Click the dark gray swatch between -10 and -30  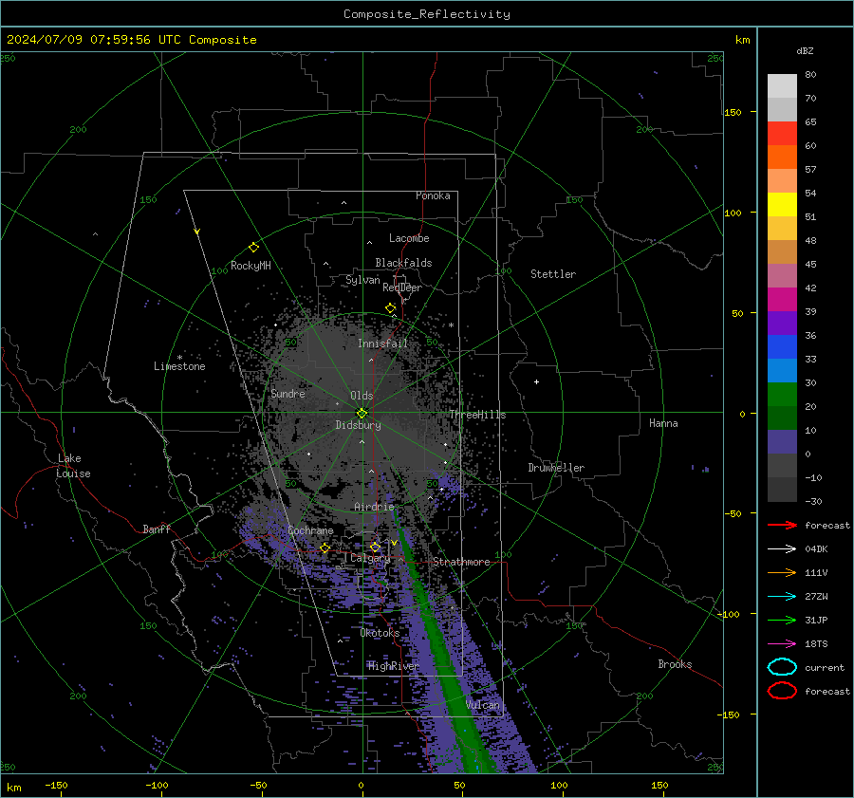point(782,490)
